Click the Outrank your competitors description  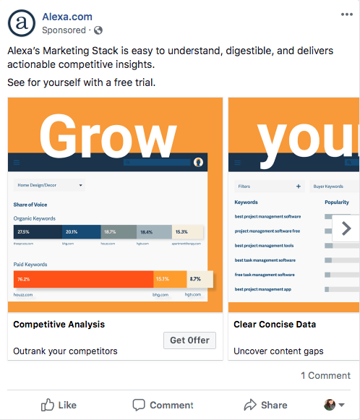click(x=65, y=351)
